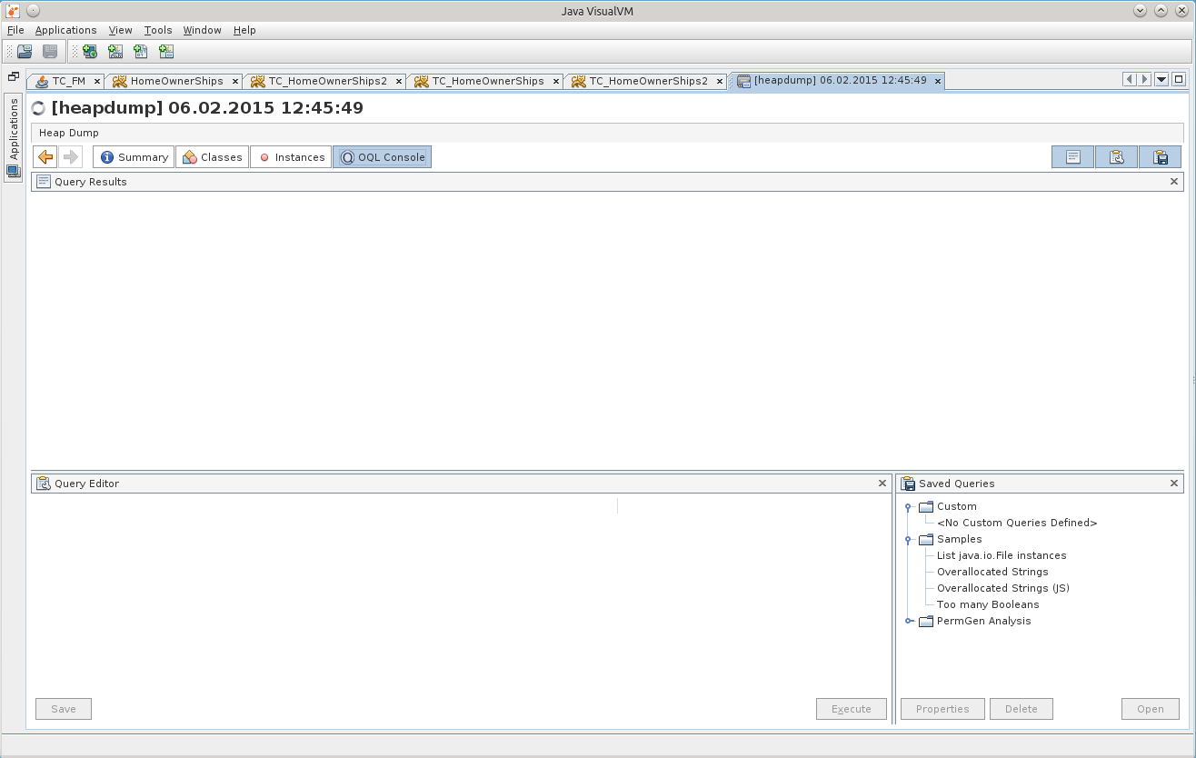Screen dimensions: 1196x758
Task: Click the Execute button
Action: 852,709
